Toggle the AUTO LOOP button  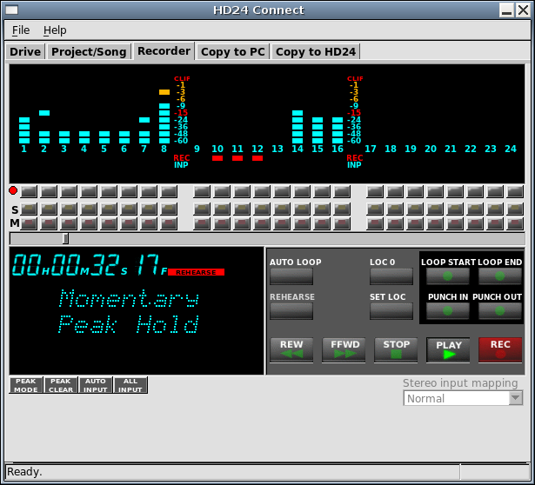[291, 276]
